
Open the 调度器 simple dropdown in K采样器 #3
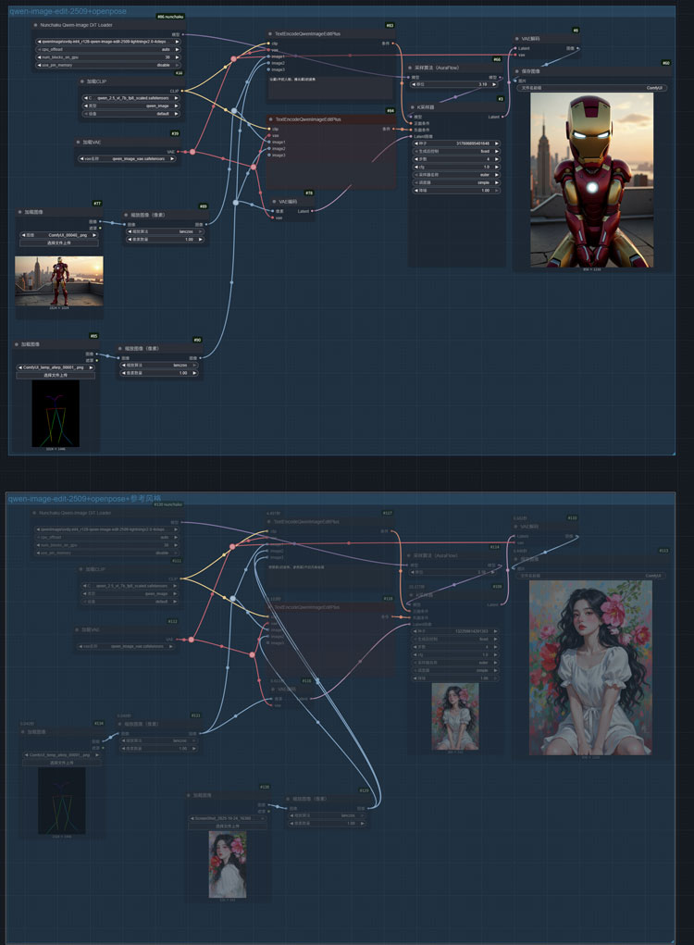[458, 183]
